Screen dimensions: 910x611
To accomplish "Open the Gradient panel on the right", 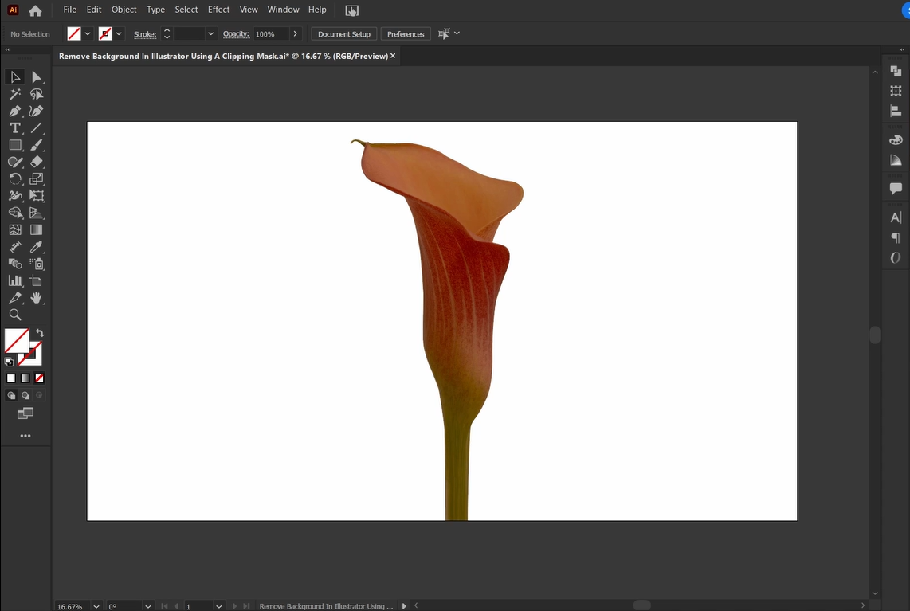I will tap(895, 160).
